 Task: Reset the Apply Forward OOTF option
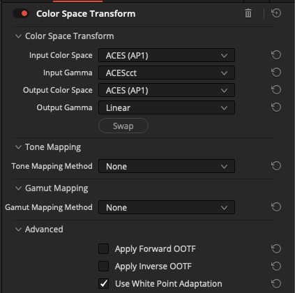276,249
